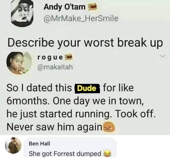Open the @makaitah handle
Viewport: 170px width, 159px height.
[55, 67]
